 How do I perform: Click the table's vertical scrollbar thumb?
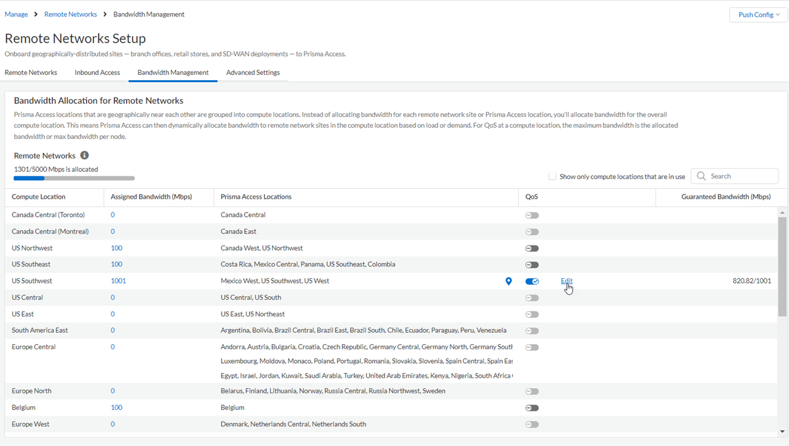pyautogui.click(x=782, y=263)
